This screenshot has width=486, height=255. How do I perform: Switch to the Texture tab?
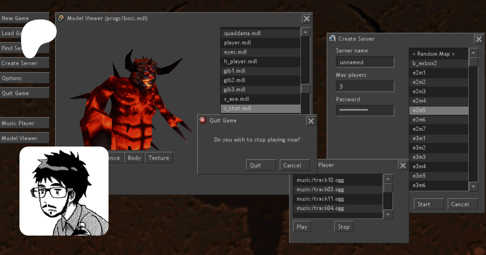[x=158, y=158]
